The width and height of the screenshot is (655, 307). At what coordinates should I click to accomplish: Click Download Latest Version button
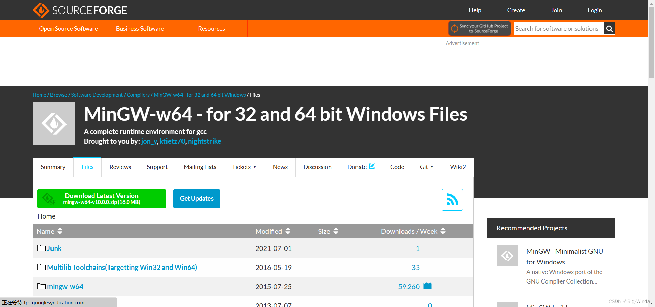coord(102,198)
